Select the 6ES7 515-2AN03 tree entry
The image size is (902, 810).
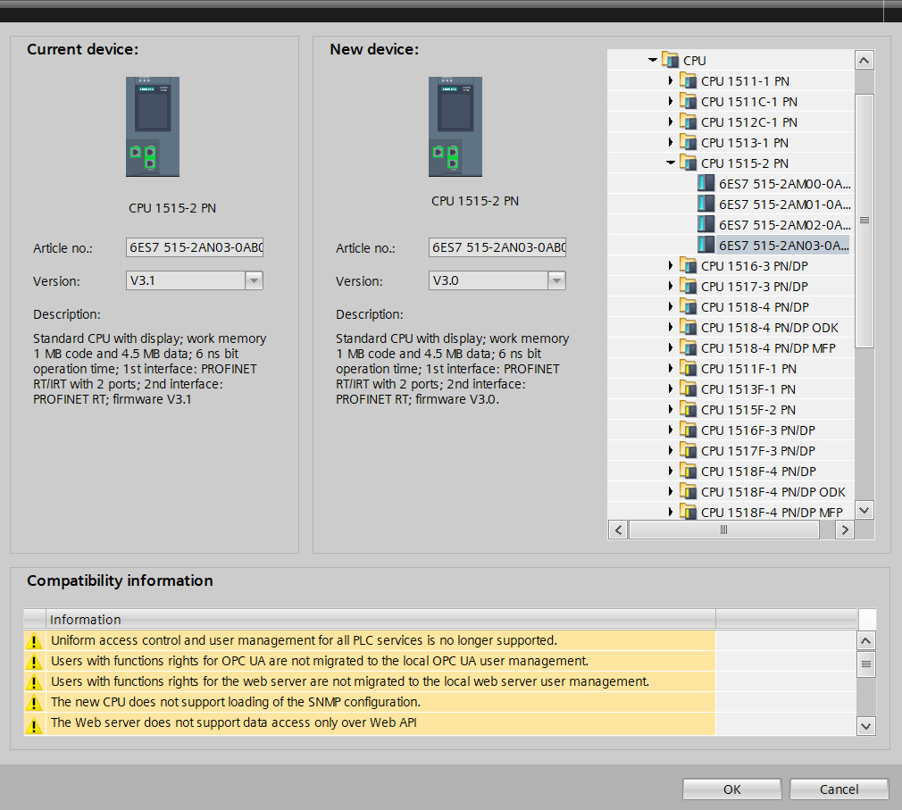[x=783, y=246]
